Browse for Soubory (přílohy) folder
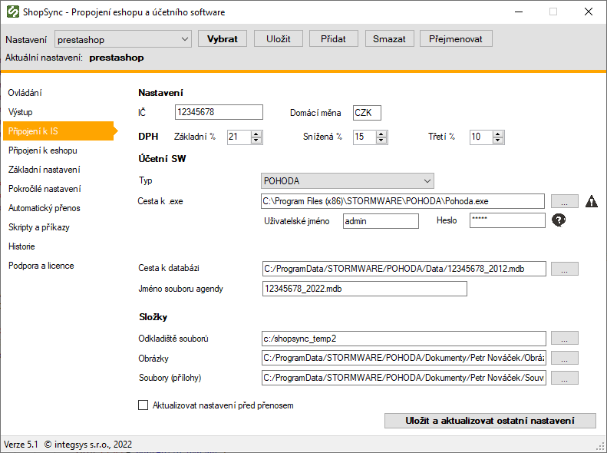Screen dimensions: 607x453 564,378
